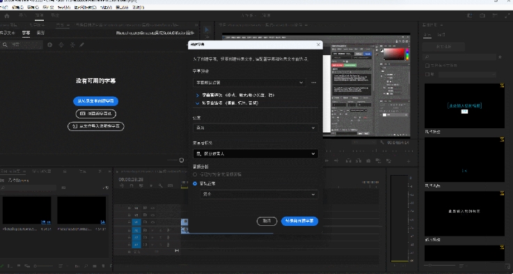
Task: Click the pencil edit icon in Text panel
Action: point(82,45)
